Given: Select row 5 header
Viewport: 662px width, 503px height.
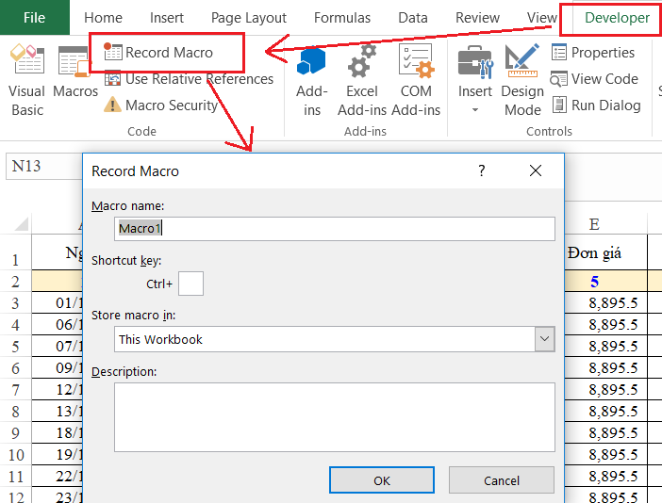Looking at the screenshot, I should pos(16,346).
